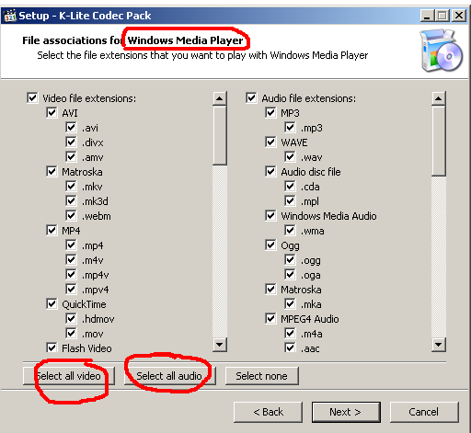471x433 pixels.
Task: Click the K-Lite setup title bar icon
Action: pos(10,16)
